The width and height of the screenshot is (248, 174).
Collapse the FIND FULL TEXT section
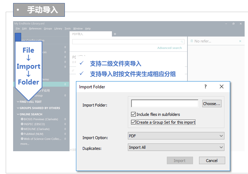click(x=18, y=102)
